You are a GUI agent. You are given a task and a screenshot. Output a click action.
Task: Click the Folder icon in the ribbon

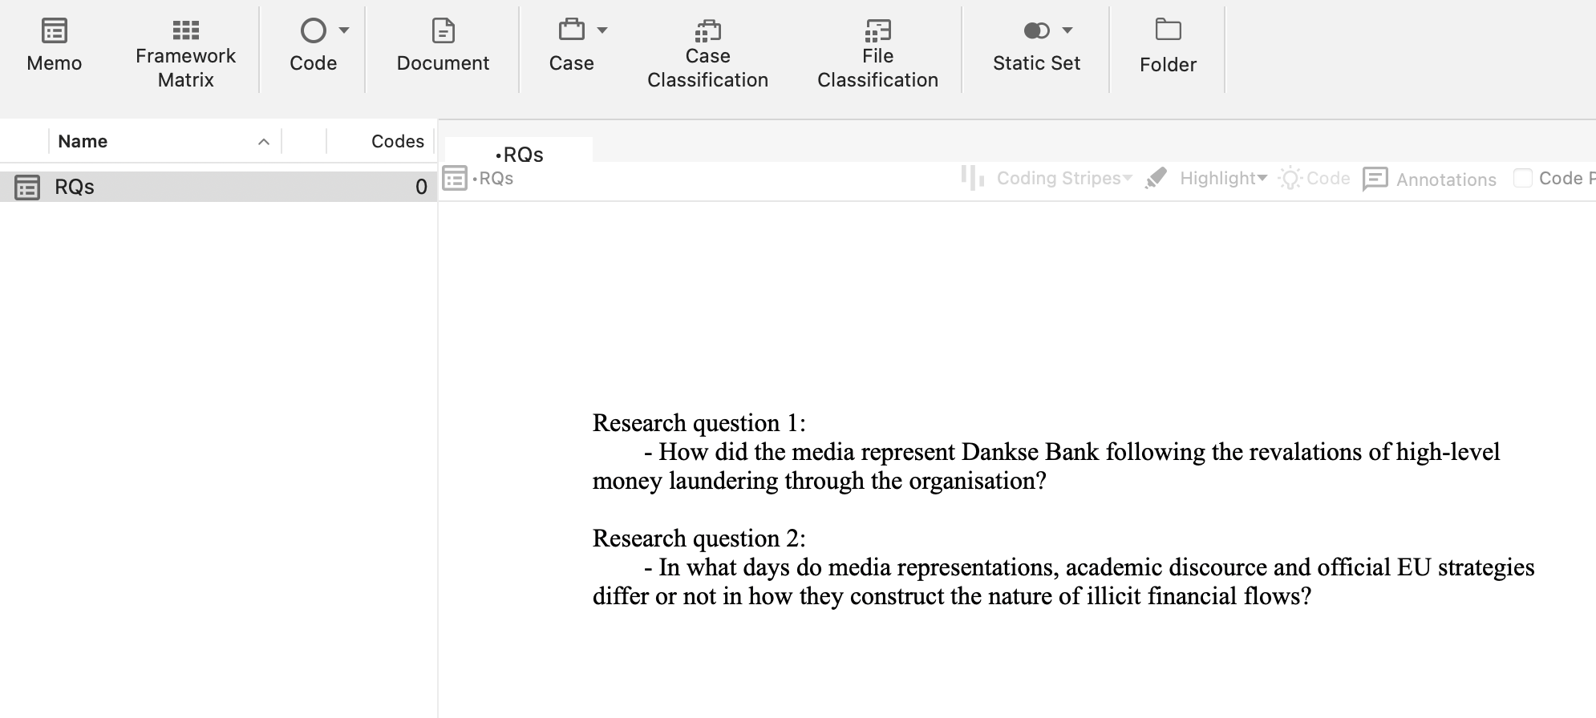(1168, 30)
